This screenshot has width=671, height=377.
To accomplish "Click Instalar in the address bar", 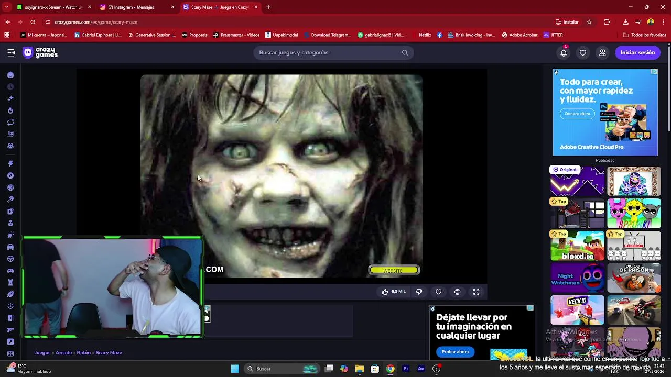I will point(567,22).
